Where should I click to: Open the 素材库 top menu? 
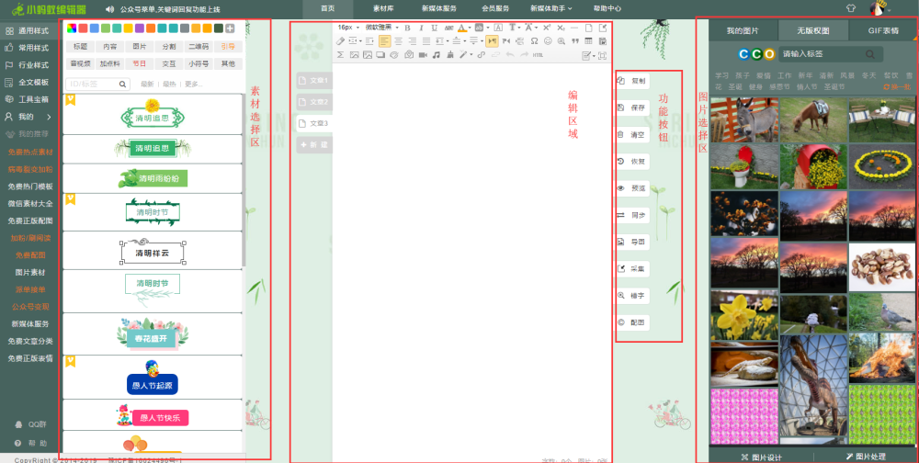tap(383, 9)
